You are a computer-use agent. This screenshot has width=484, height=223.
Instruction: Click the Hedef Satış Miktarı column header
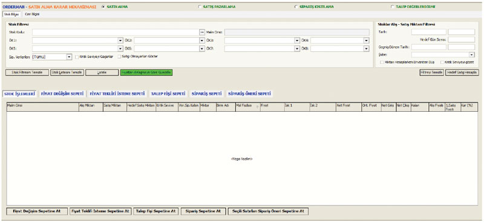point(141,107)
